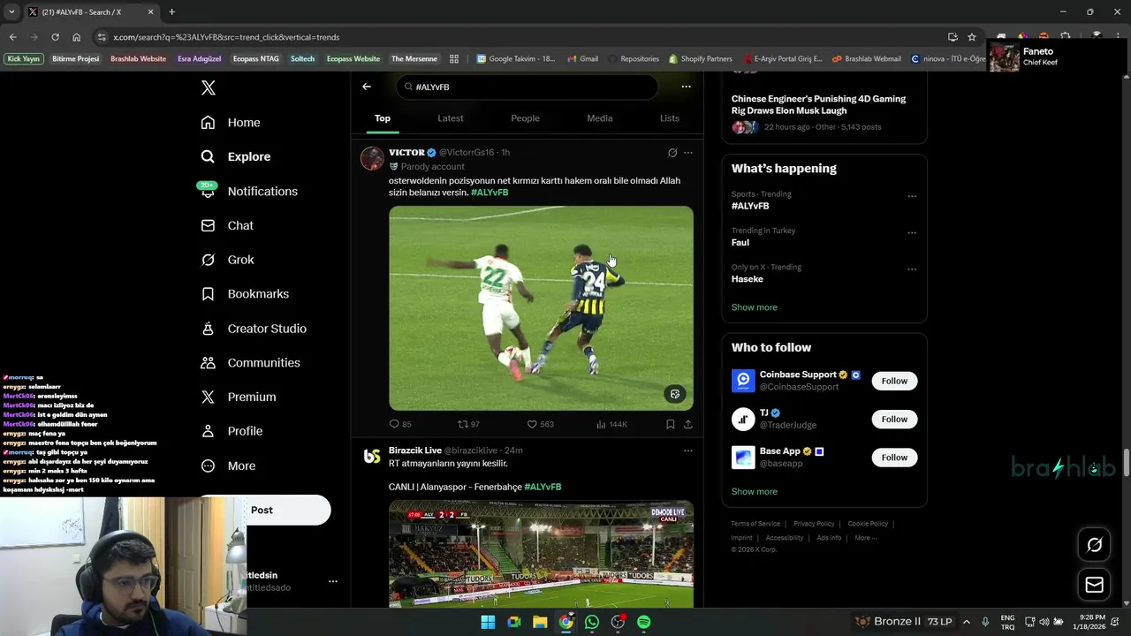
Task: Click the #ALYvFB search field
Action: 528,87
